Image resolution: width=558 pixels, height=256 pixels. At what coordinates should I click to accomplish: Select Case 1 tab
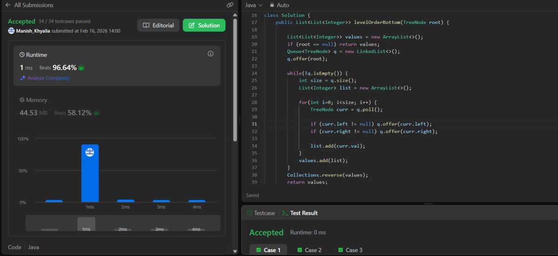coord(268,250)
